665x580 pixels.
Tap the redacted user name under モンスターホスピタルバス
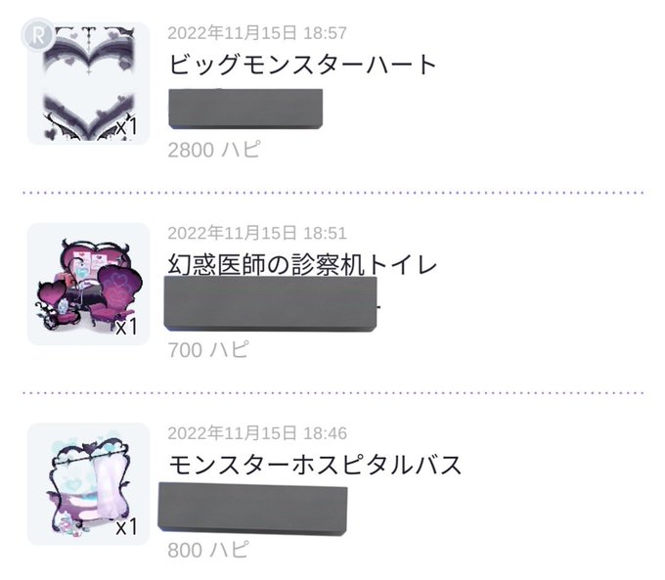[x=252, y=509]
